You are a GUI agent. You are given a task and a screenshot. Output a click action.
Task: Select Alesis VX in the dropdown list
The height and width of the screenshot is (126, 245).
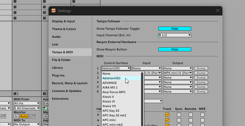point(121,106)
